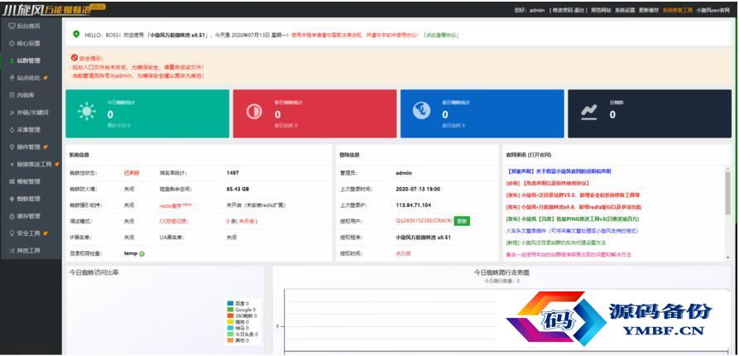
Task: Toggle the Google legend swatch in spider chart
Action: [x=230, y=310]
